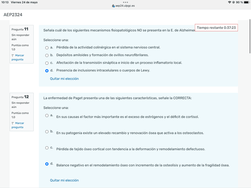The image size is (251, 188).
Task: Click answer text 'Pérdida de la actividad colinérgica'
Action: (x=108, y=47)
